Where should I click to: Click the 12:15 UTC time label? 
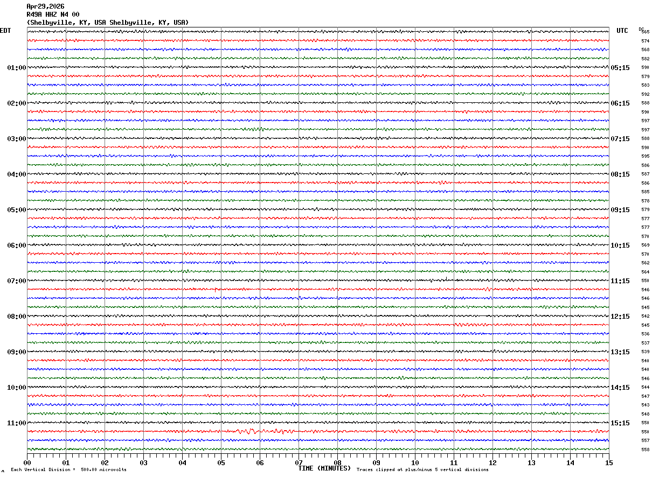(620, 317)
